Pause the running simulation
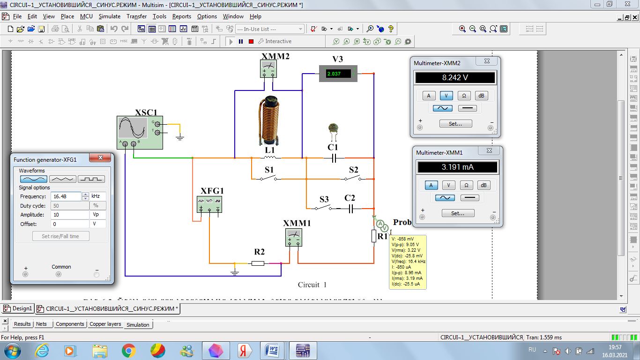Screen dimensions: 640x360 tap(240, 41)
